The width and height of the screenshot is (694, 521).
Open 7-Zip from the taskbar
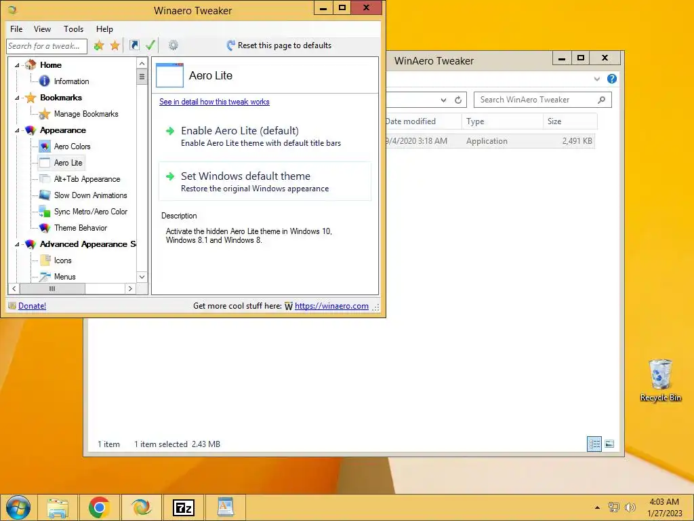[184, 507]
